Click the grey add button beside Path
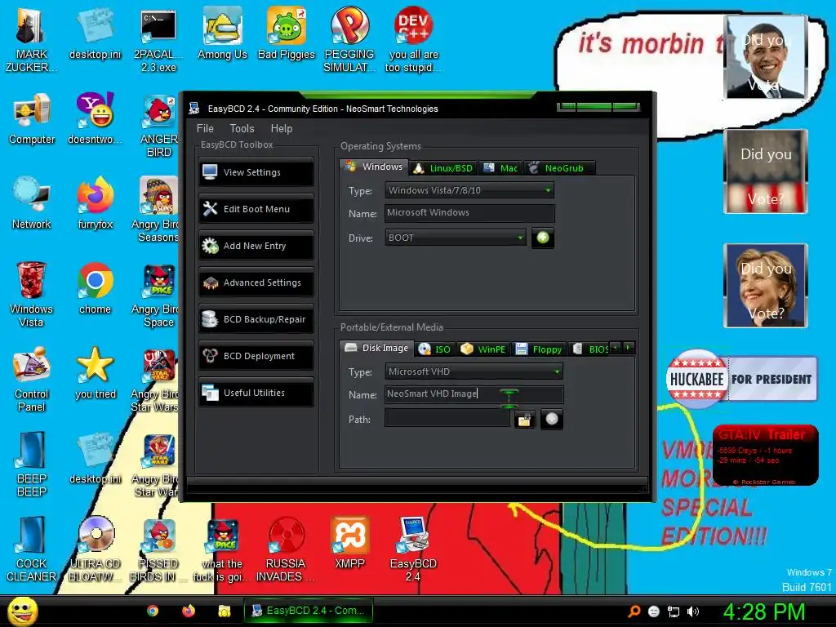 [x=552, y=419]
